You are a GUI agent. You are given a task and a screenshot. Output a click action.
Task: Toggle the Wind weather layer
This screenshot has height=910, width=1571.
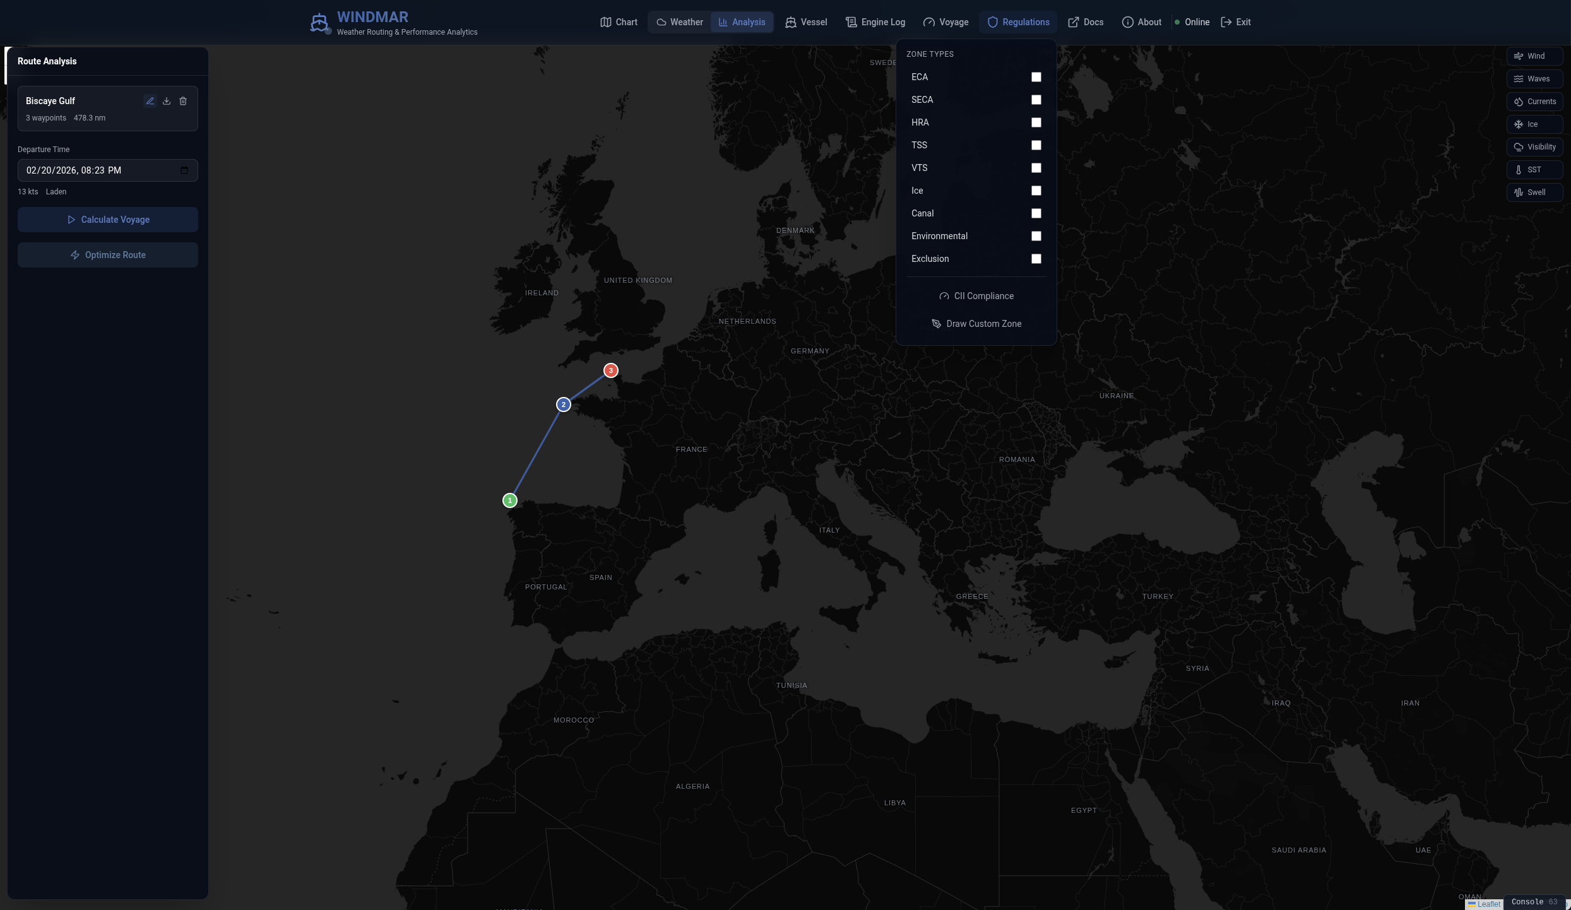point(1534,56)
